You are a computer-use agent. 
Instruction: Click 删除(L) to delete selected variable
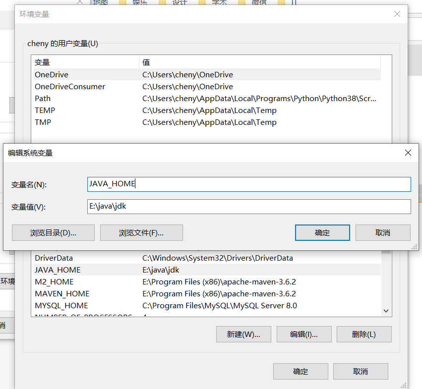point(364,334)
